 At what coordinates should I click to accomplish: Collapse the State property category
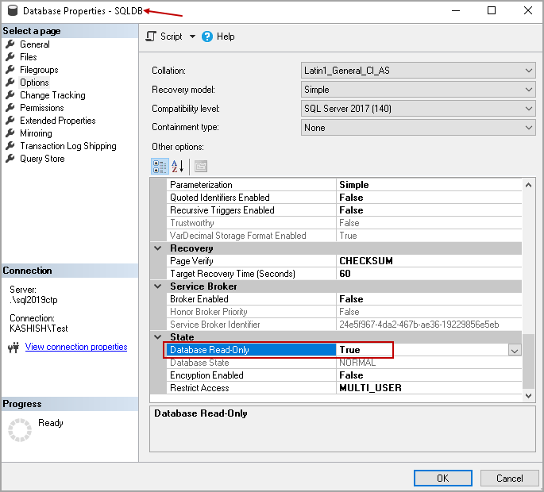click(x=157, y=337)
